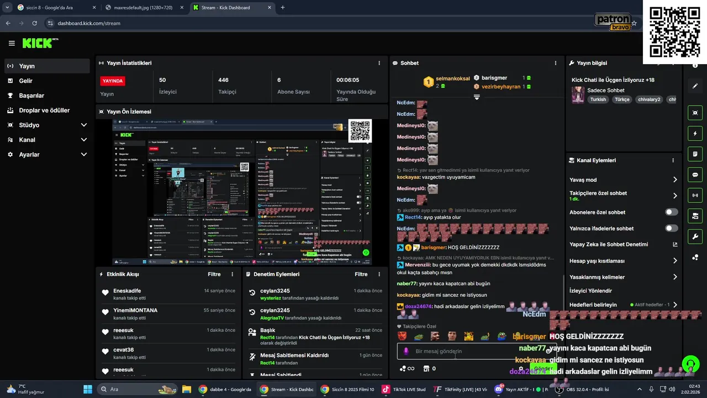Screen dimensions: 707x398
Task: Click the lightning bolt icon in right sidebar
Action: [x=695, y=134]
